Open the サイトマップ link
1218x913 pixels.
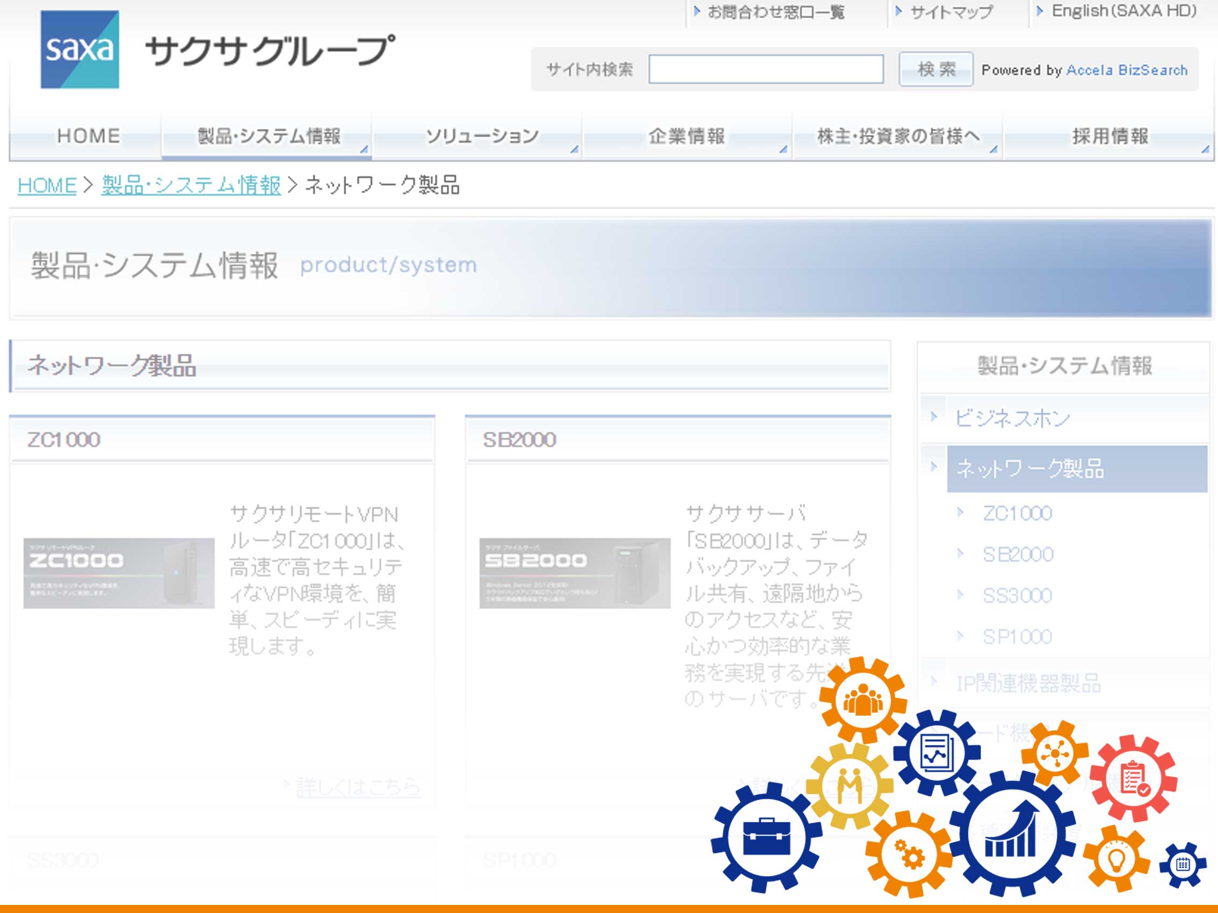951,12
